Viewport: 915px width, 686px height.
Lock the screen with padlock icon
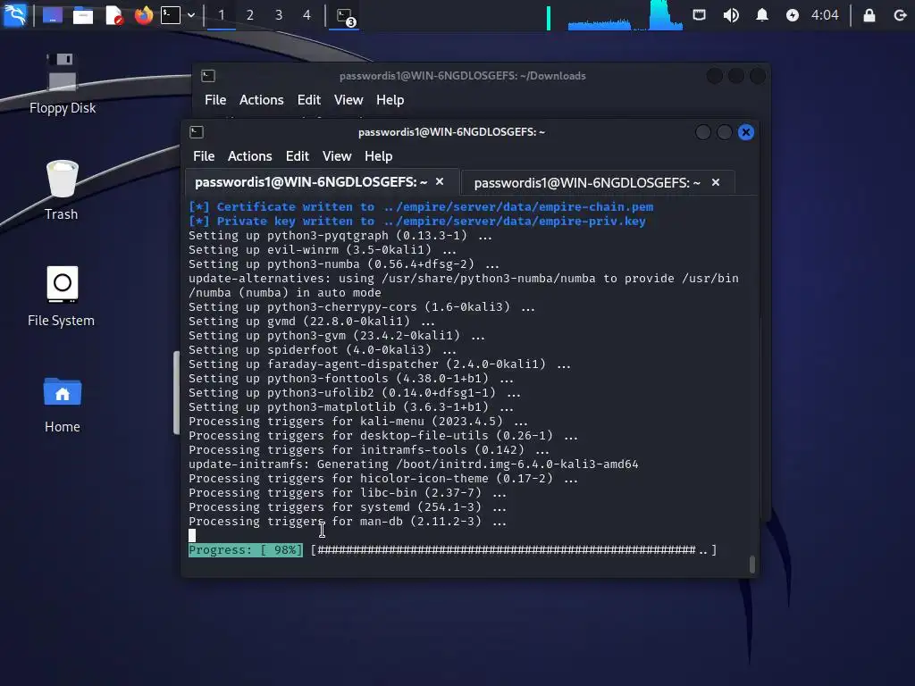pyautogui.click(x=869, y=15)
